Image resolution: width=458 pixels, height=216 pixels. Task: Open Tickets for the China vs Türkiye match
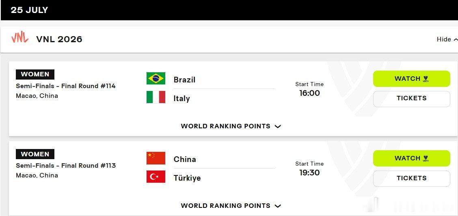[x=412, y=178]
